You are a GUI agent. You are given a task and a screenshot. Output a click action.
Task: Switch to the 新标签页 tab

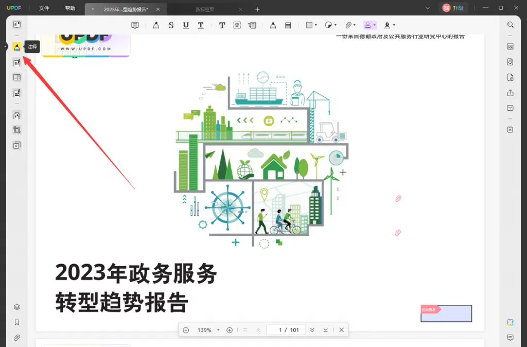point(205,9)
